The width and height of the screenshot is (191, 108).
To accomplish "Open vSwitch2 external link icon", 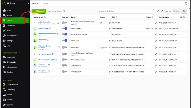I will coord(49,71).
